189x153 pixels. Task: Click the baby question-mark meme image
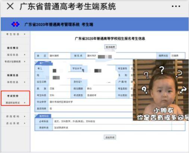coord(161,90)
